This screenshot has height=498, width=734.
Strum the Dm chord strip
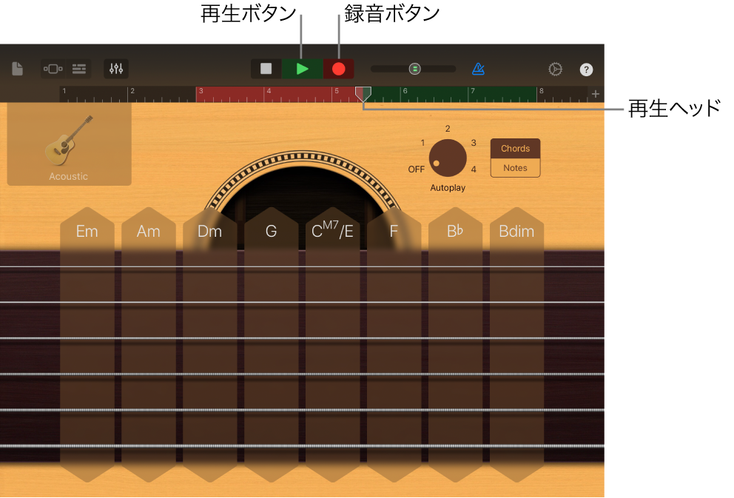[209, 345]
